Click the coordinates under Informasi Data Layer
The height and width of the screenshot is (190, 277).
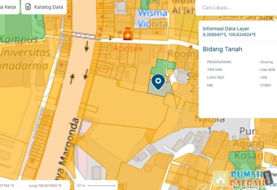point(229,34)
